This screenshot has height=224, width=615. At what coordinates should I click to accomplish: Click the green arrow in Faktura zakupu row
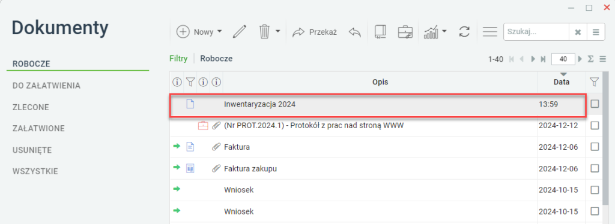177,167
